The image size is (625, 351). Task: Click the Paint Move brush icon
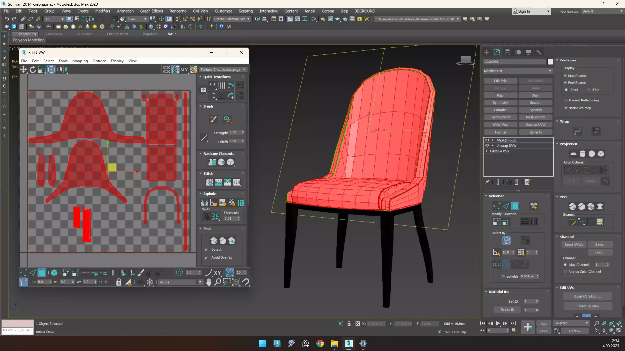click(x=213, y=119)
